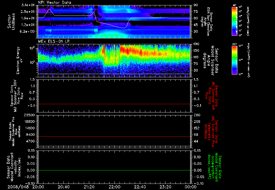Image resolution: width=275 pixels, height=190 pixels.
Task: Click the 20:00 time axis label
Action: coord(38,187)
